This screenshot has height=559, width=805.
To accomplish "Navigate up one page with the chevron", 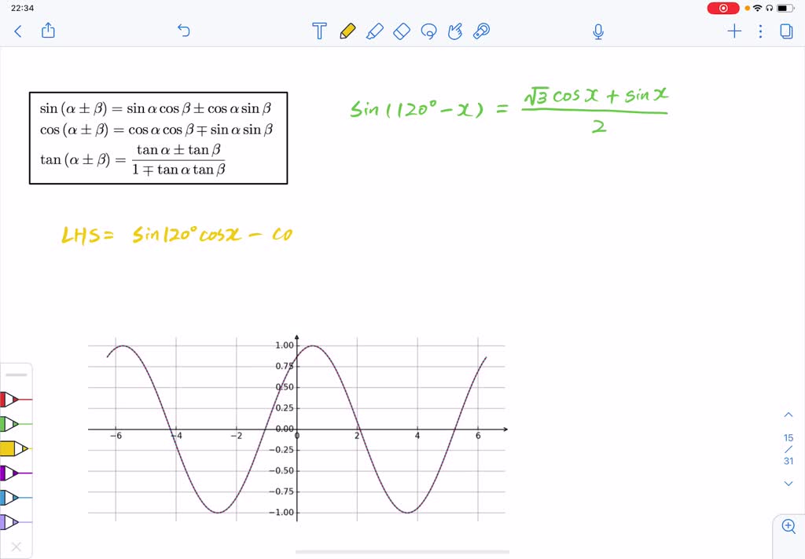I will tap(788, 414).
